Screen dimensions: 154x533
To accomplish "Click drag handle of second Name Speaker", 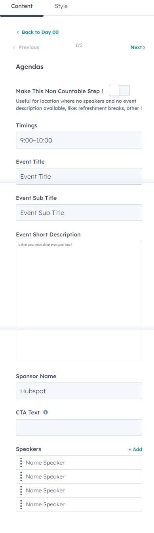I will 21,476.
